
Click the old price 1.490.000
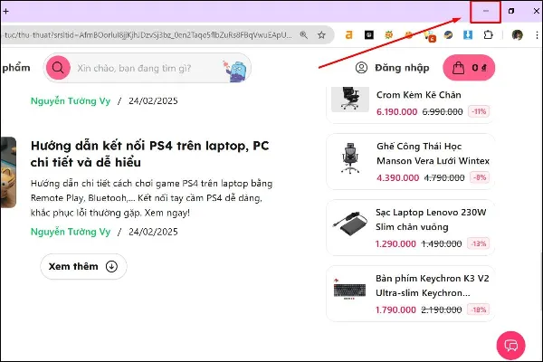pyautogui.click(x=442, y=243)
